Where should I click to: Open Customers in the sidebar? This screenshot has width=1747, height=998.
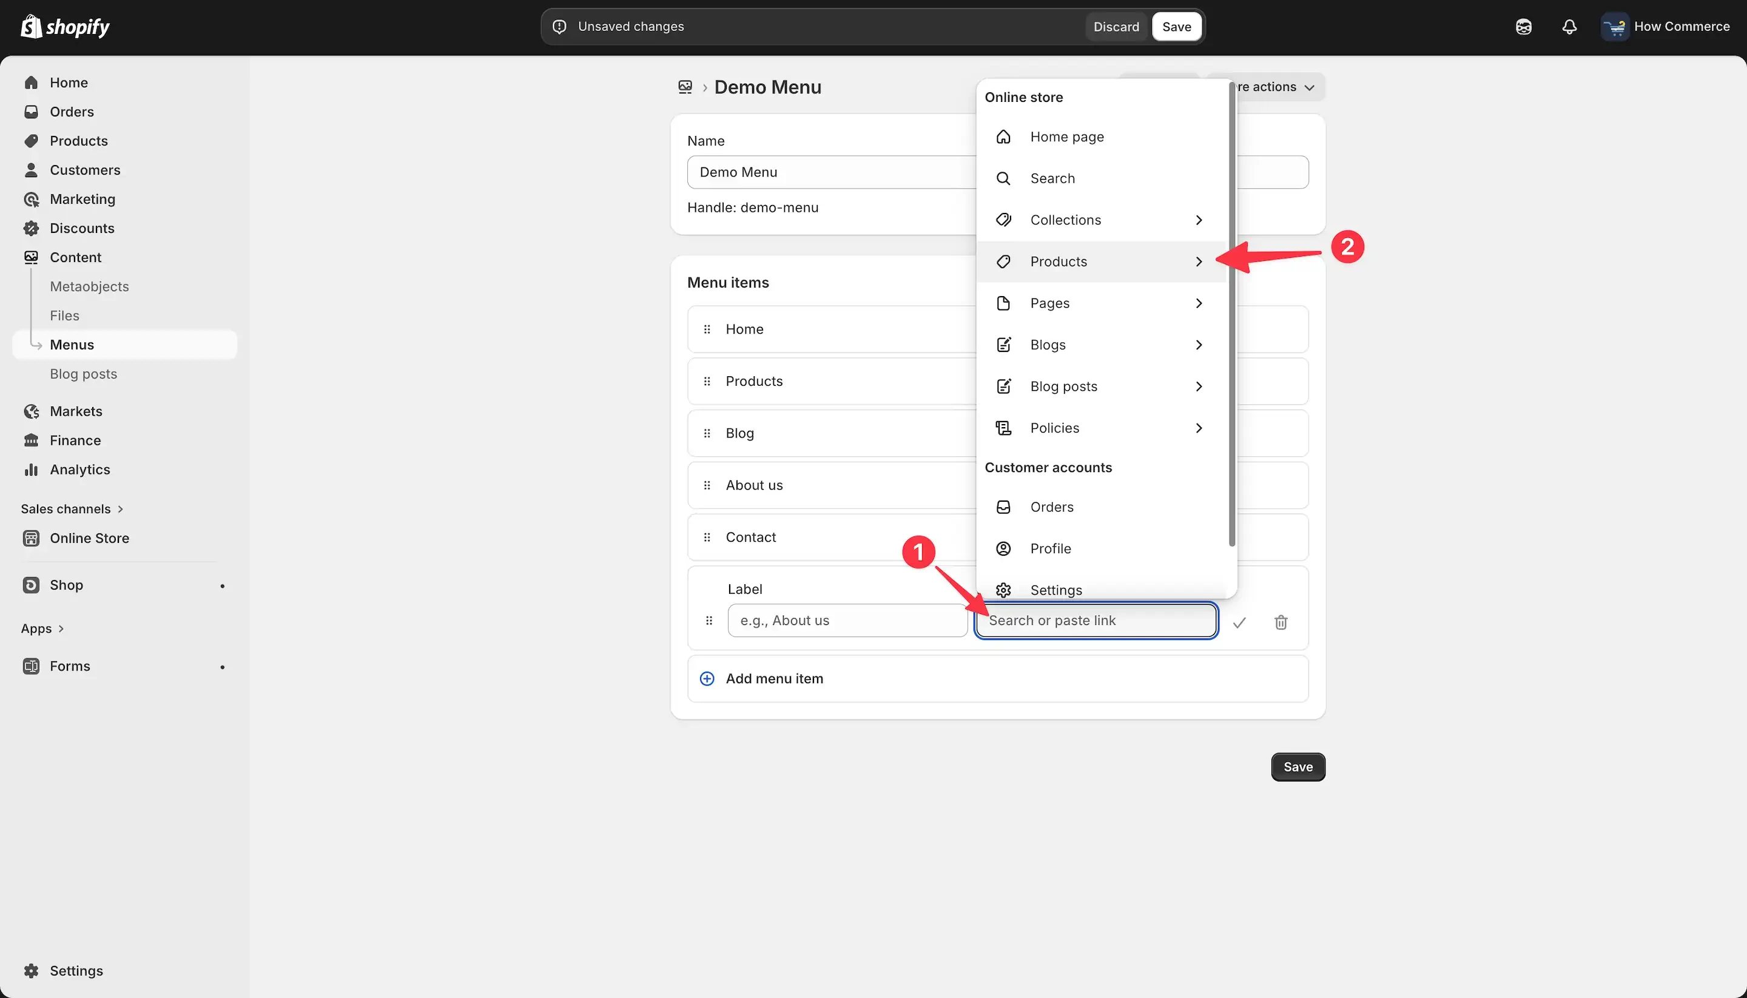pos(125,170)
